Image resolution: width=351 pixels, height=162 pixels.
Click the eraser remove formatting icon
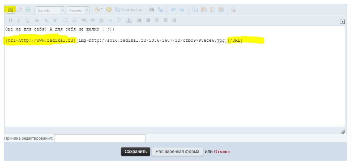click(19, 10)
